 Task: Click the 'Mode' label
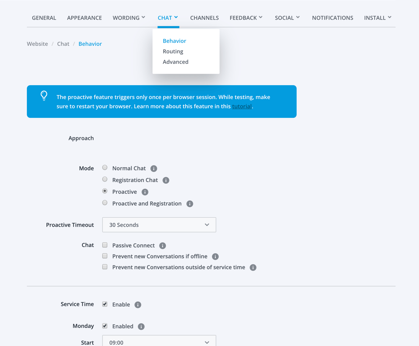86,169
